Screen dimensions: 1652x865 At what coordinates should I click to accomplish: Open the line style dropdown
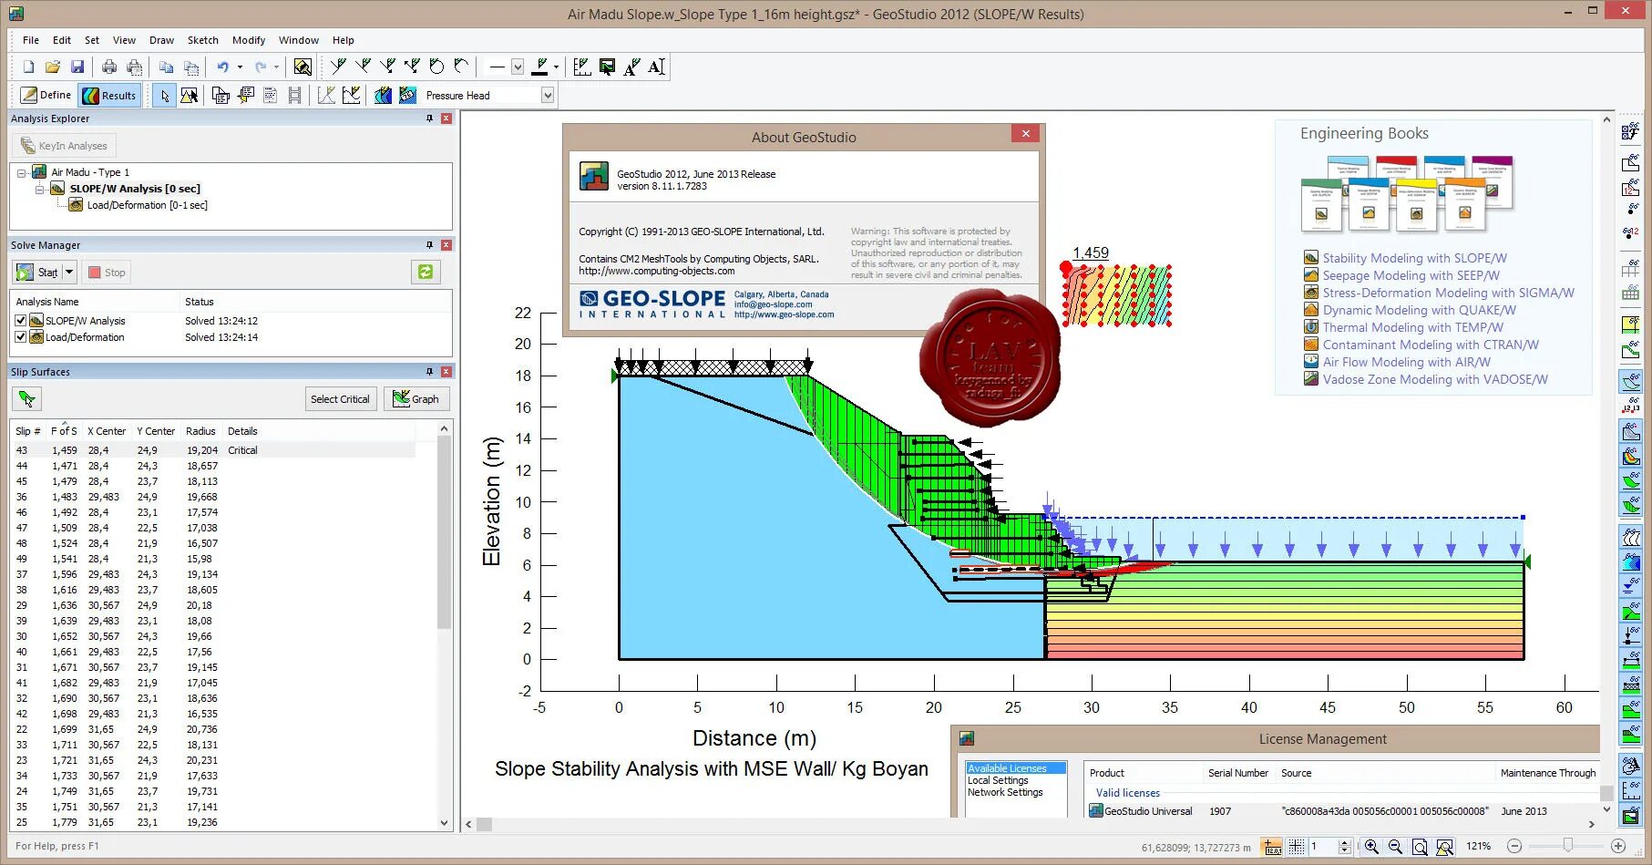pyautogui.click(x=517, y=67)
